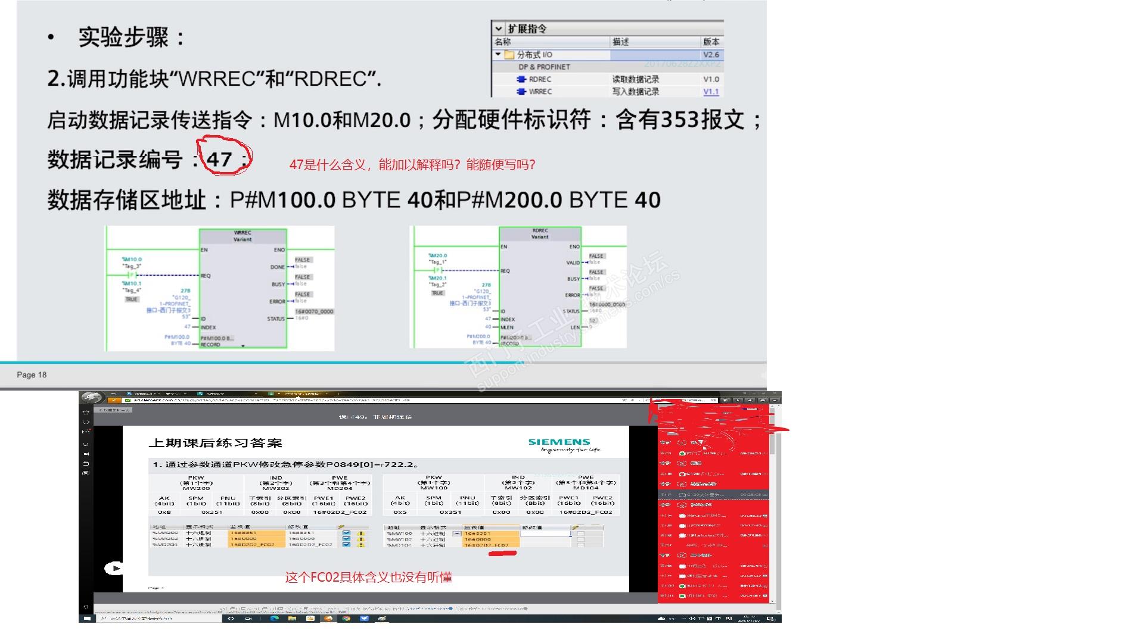
Task: Click the V1.1 version link for WRREC
Action: coord(711,92)
